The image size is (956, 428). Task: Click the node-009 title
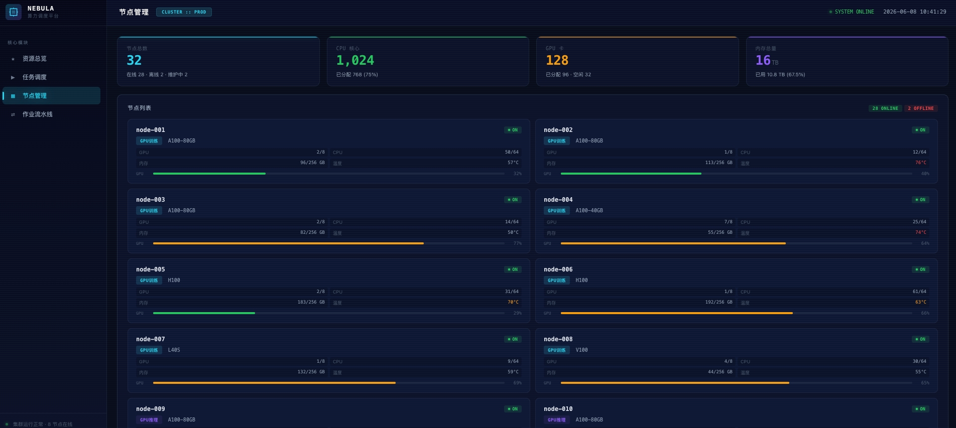151,409
